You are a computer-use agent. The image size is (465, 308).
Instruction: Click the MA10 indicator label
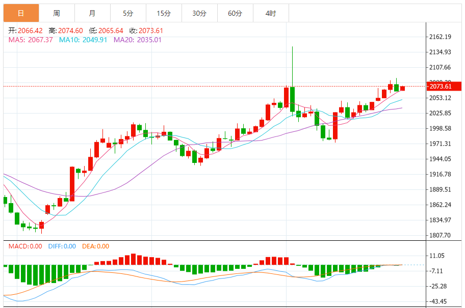tap(83, 40)
